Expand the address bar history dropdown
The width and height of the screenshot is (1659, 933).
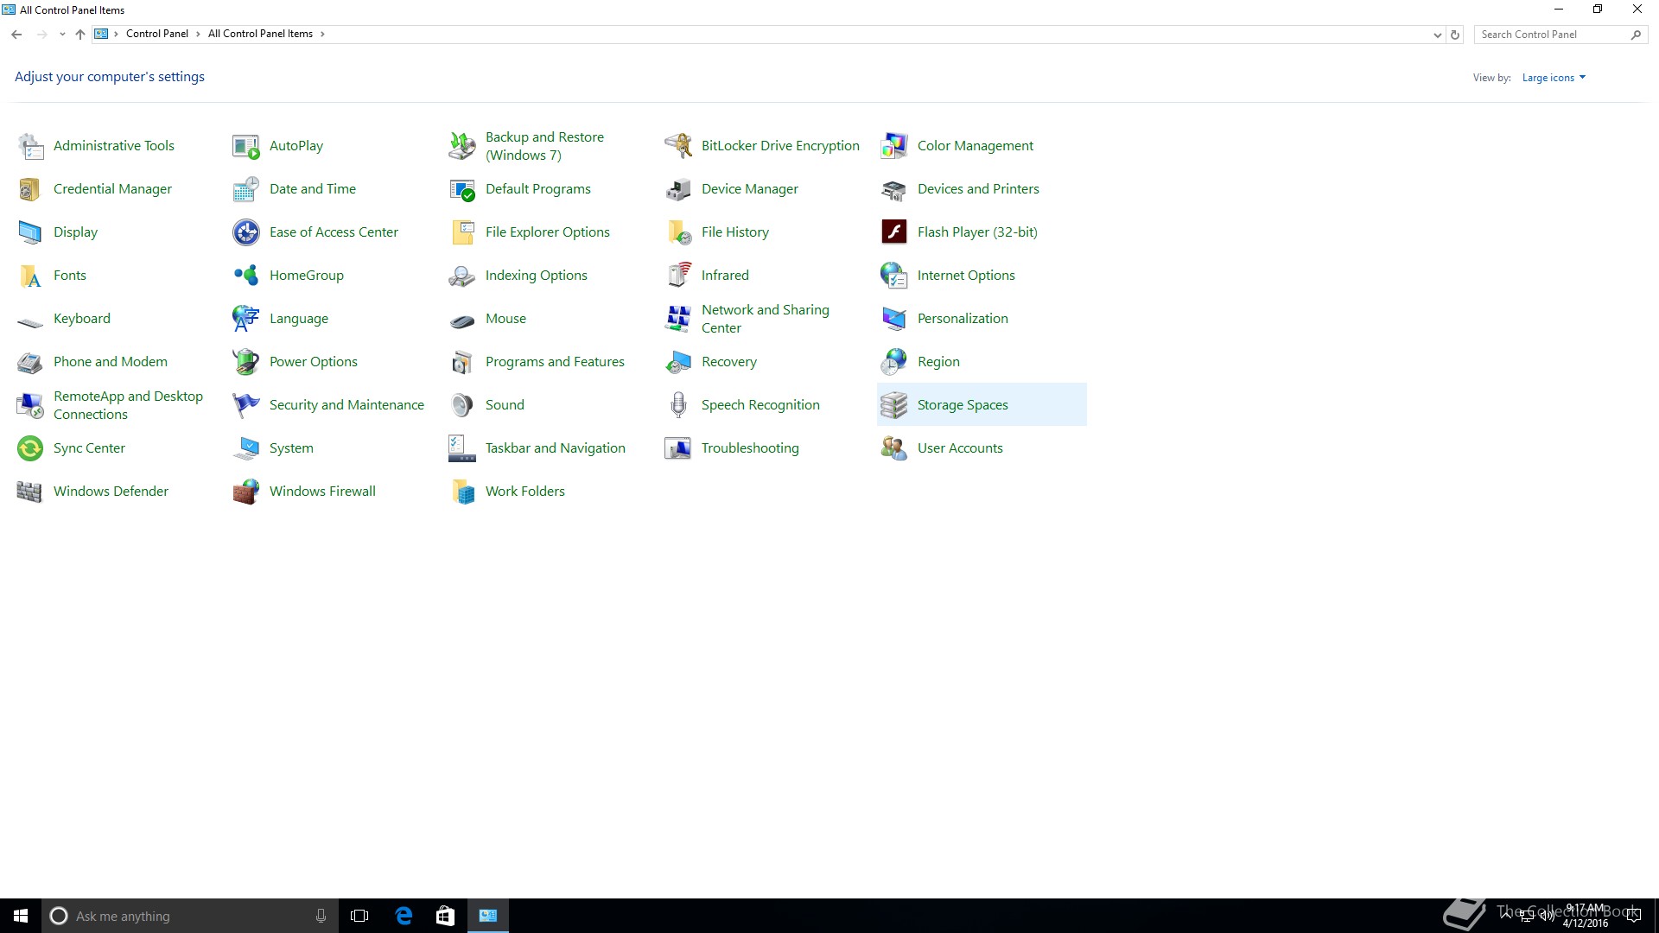pyautogui.click(x=1437, y=35)
